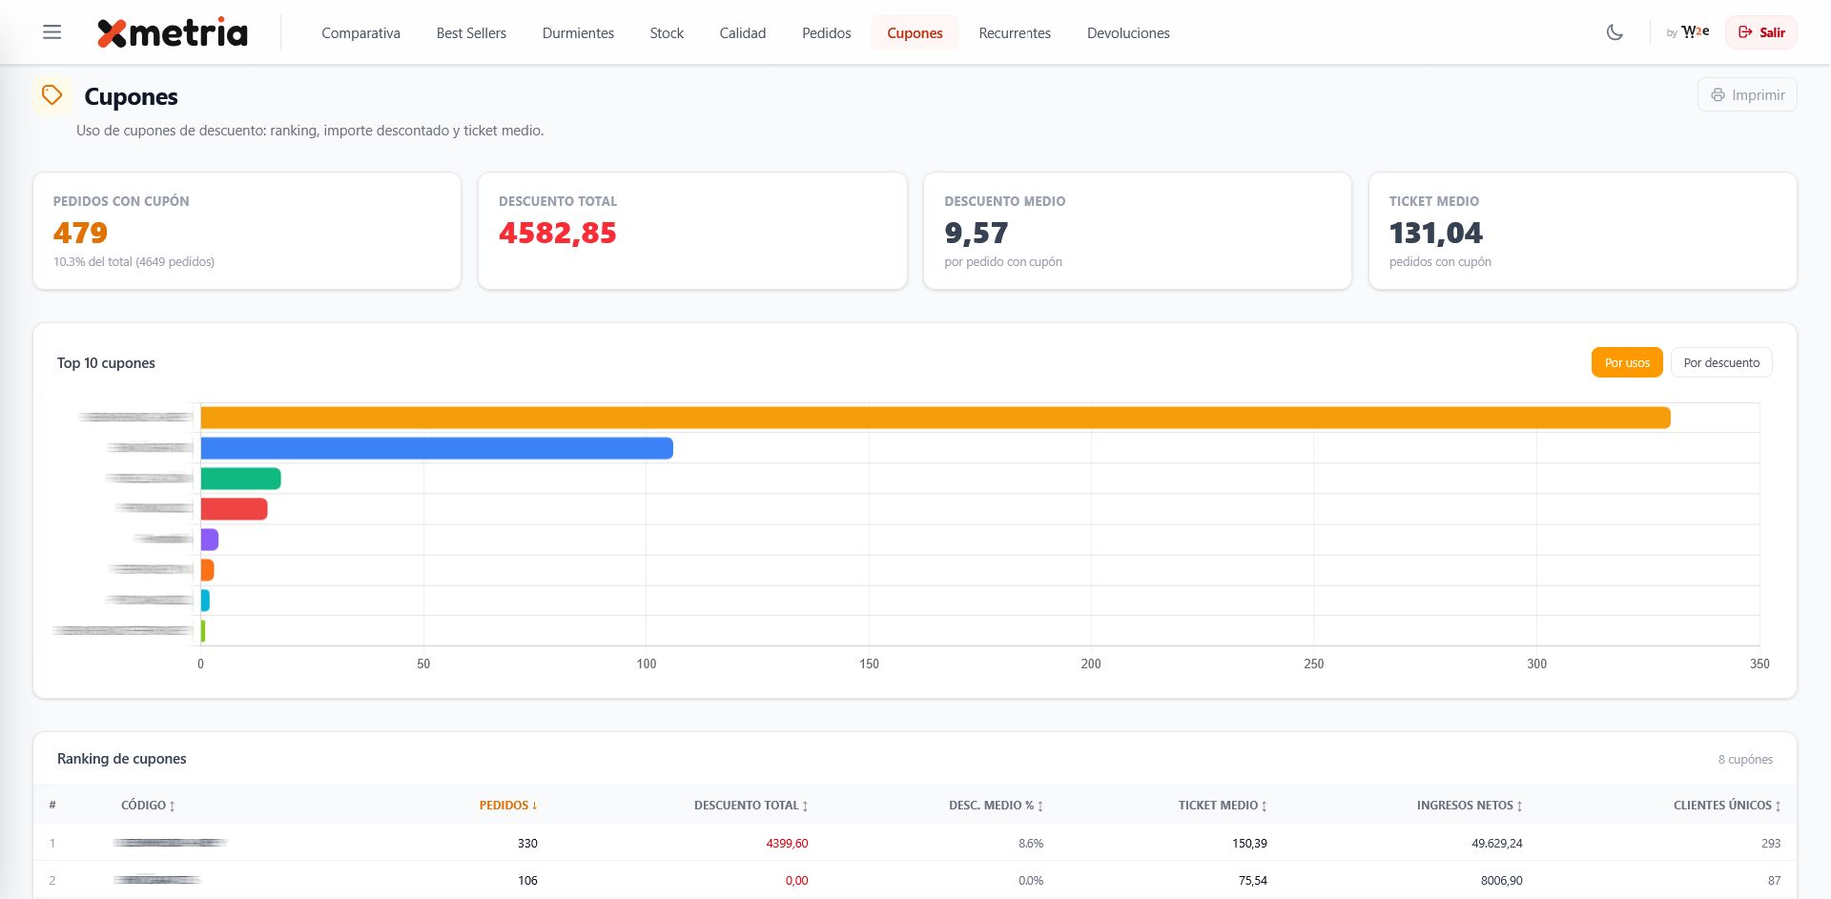Print the page with Imprimir
This screenshot has height=899, width=1831.
point(1747,95)
